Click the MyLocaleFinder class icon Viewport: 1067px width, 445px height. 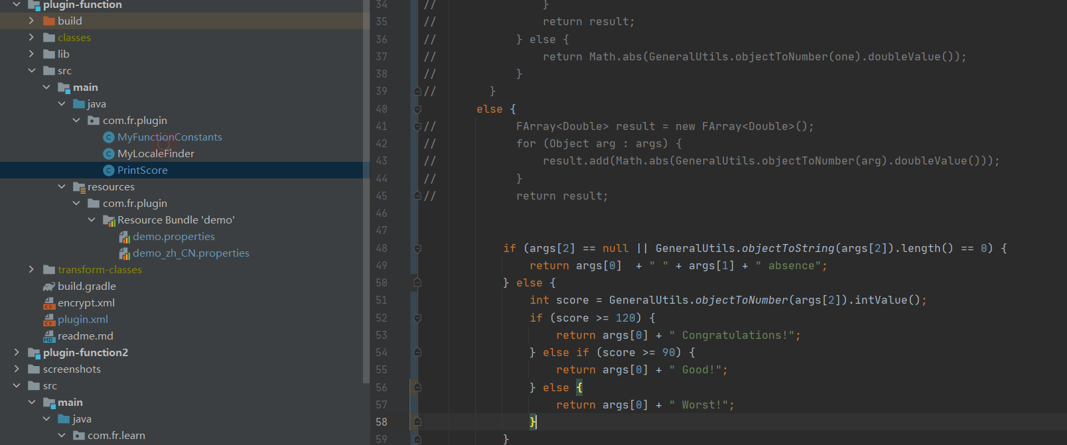tap(109, 154)
